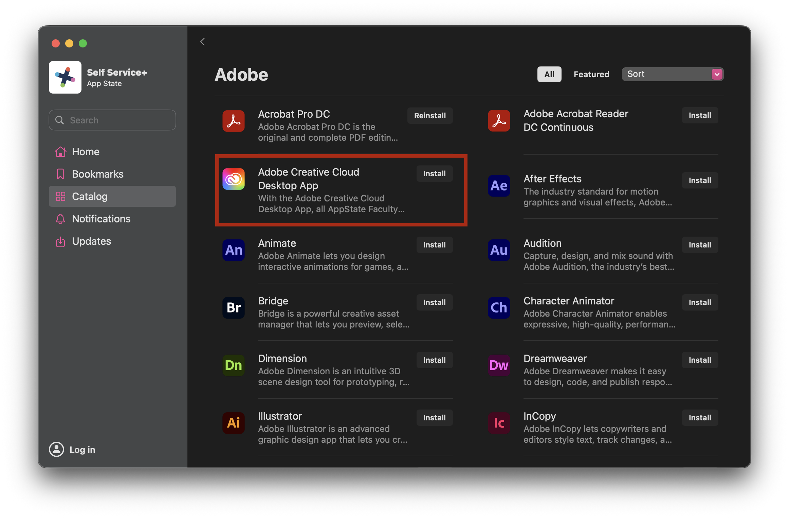Install Character Animator
789x518 pixels.
point(700,302)
